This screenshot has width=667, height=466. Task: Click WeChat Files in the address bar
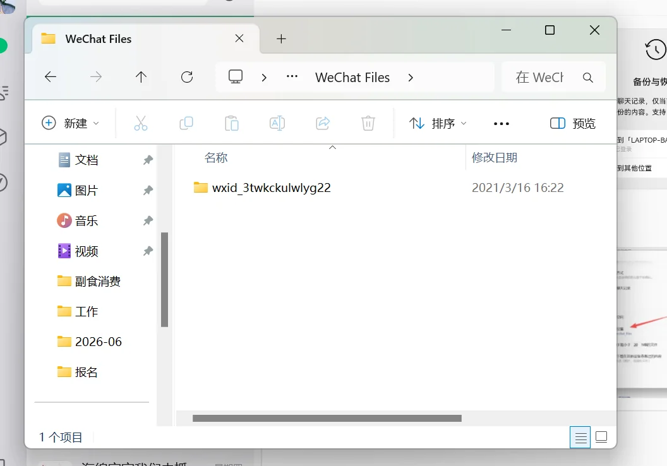(352, 78)
